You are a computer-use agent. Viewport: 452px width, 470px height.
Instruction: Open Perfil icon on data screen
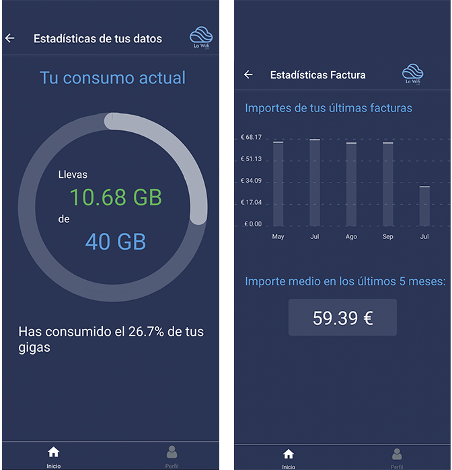tap(172, 457)
